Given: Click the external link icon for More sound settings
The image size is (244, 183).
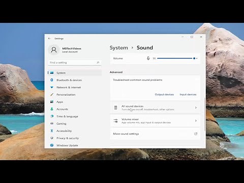Looking at the screenshot, I should (196, 134).
